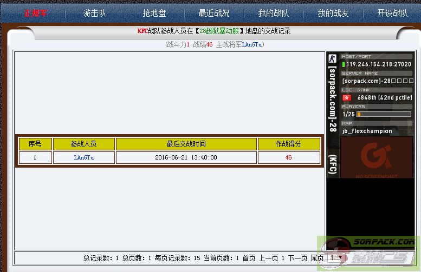Go to 首页 first page

point(249,258)
